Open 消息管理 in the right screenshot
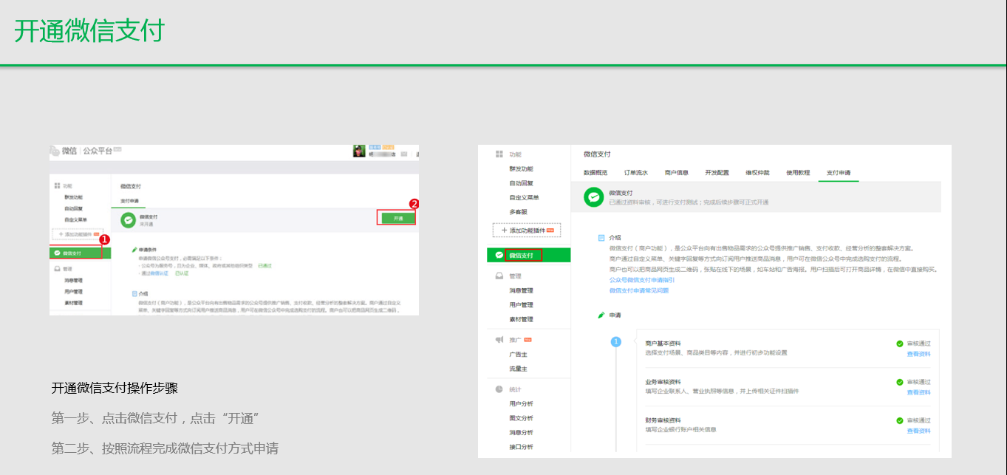 521,291
